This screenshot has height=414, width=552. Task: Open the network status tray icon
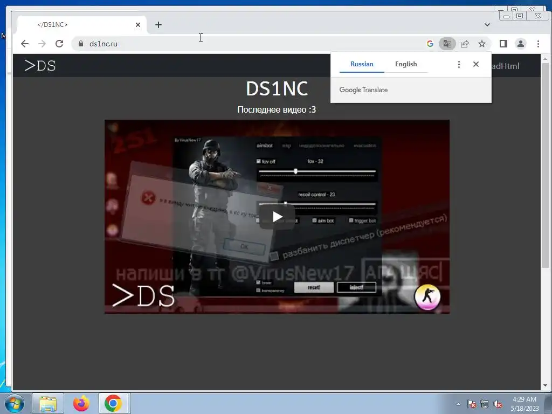click(x=485, y=404)
